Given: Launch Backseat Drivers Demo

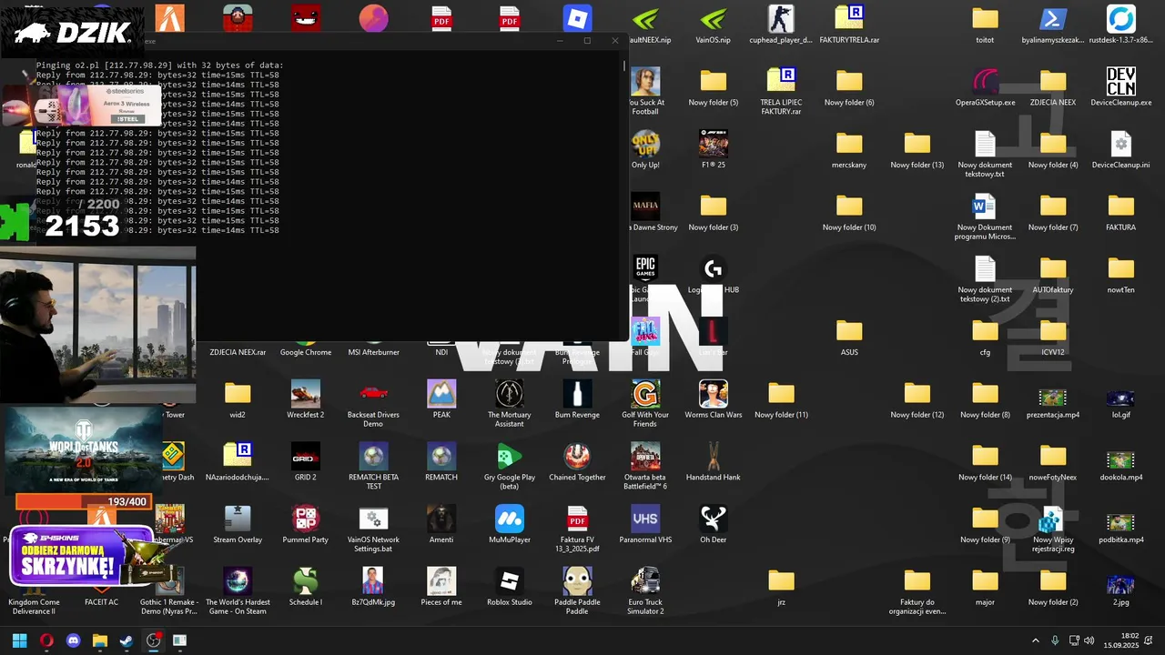Looking at the screenshot, I should pyautogui.click(x=373, y=405).
